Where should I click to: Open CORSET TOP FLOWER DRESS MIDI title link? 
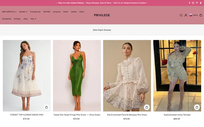click(27, 115)
